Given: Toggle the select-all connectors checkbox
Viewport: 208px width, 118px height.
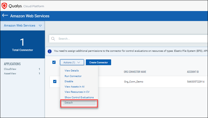Looking at the screenshot, I should [54, 62].
